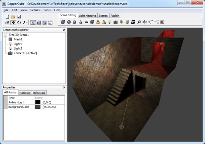Open a file with the folder icon

pos(13,17)
